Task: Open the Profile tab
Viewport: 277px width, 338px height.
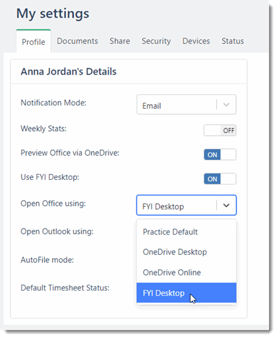Action: 34,42
